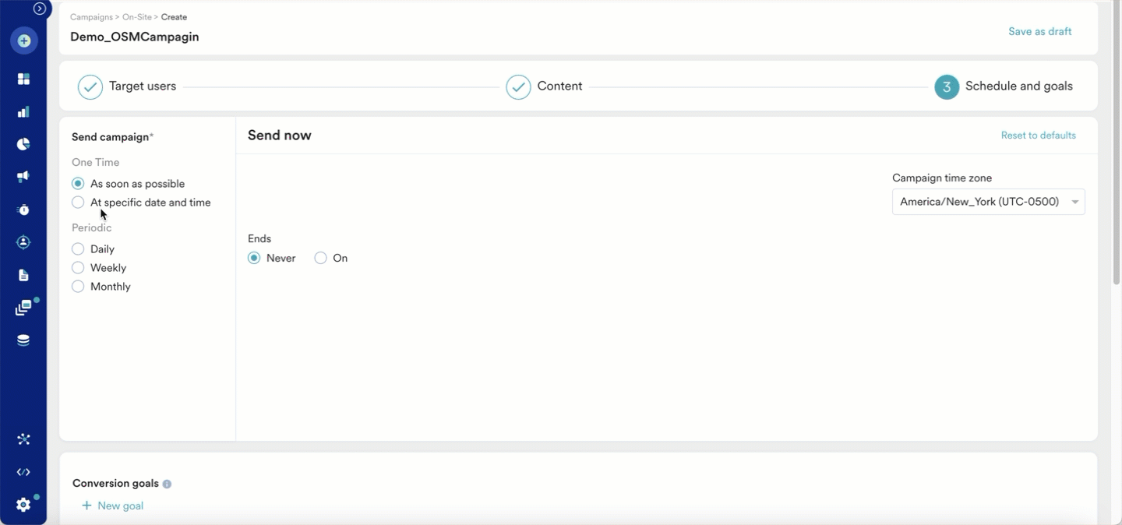Open the dashboard grid icon
The image size is (1122, 525).
click(x=23, y=79)
